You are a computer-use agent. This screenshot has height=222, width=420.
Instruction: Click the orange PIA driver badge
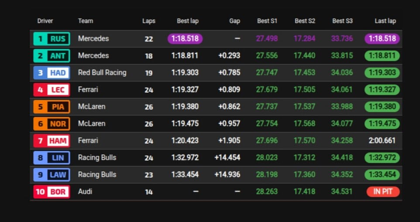click(52, 107)
